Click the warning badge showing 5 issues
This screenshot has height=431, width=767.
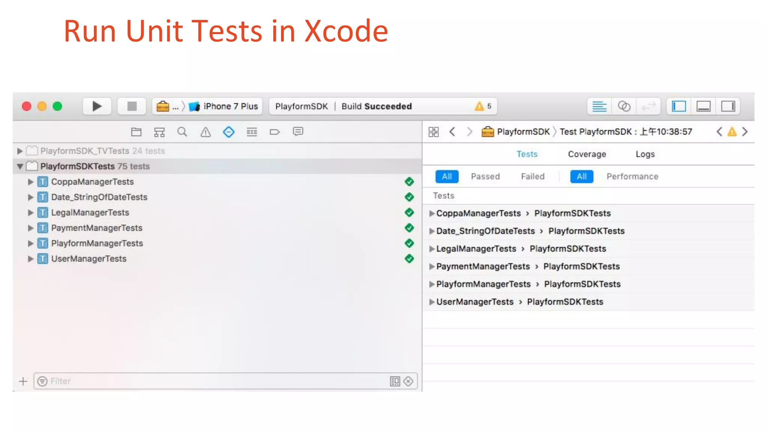click(483, 107)
